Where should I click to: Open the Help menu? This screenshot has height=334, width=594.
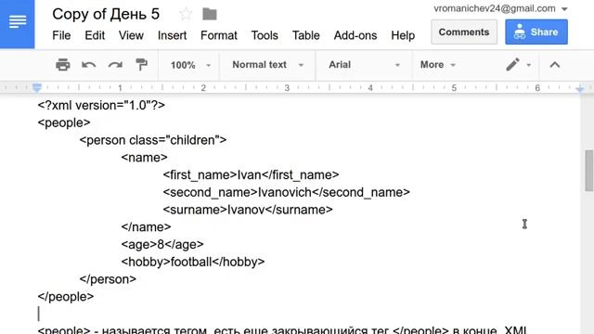(x=403, y=35)
